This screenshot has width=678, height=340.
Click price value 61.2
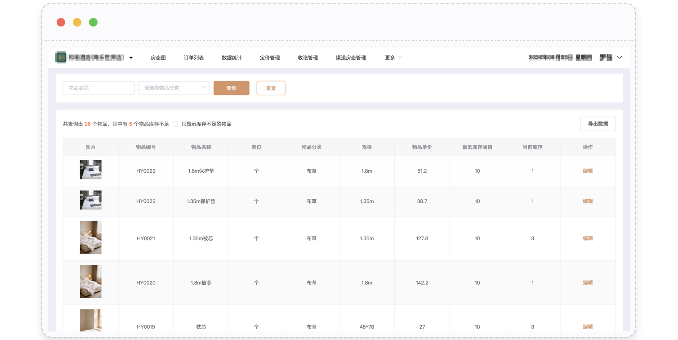tap(422, 171)
